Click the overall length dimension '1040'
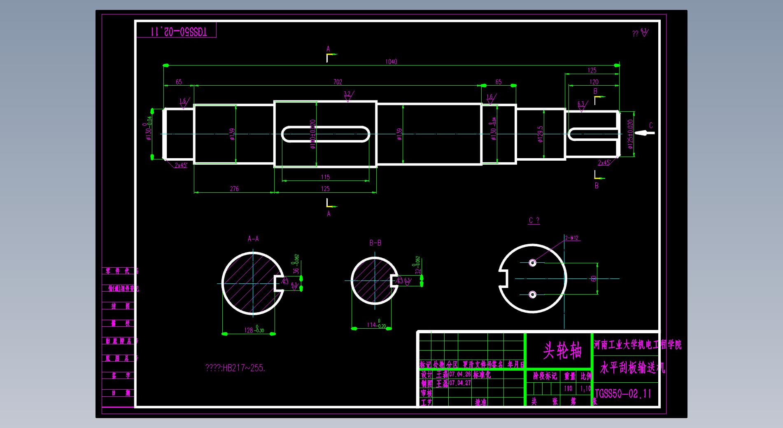783x428 pixels. pos(391,62)
